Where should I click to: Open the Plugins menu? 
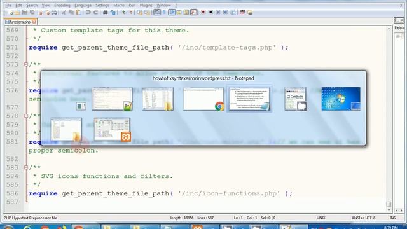[x=146, y=5]
